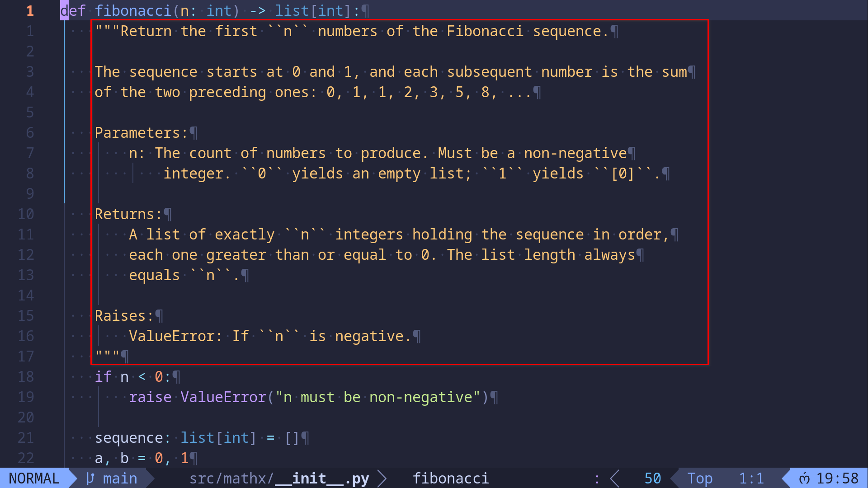Click the if keyword on line 18
Viewport: 868px width, 488px height.
point(103,376)
